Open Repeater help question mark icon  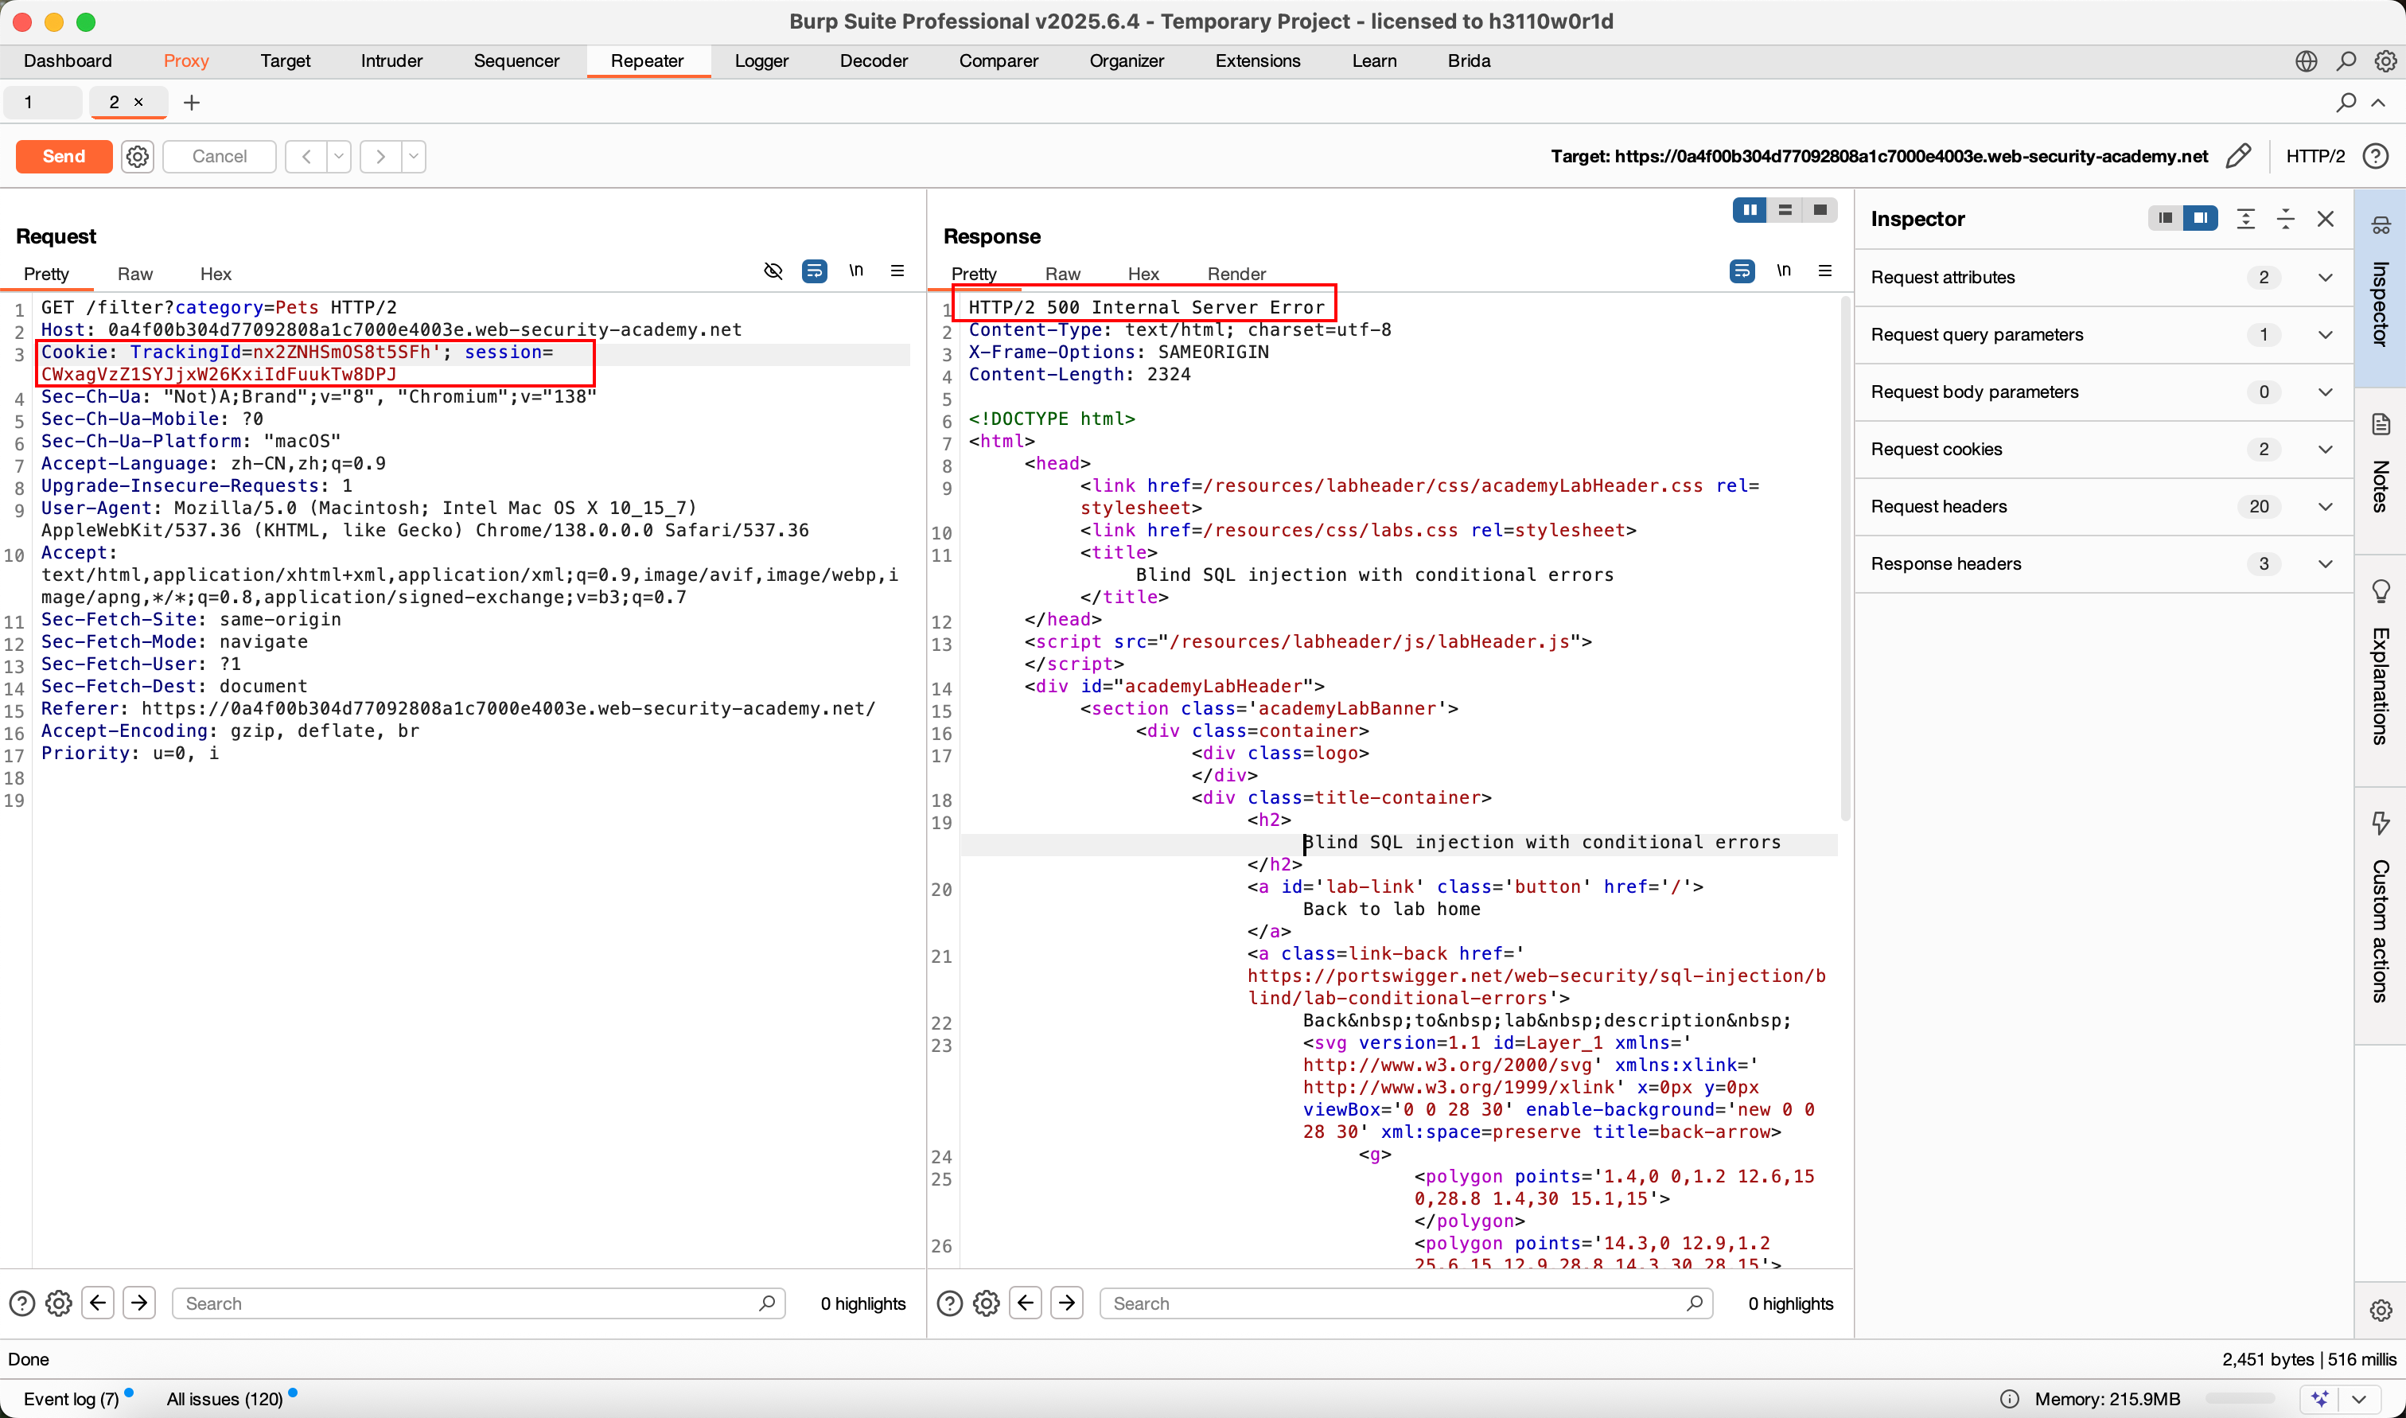tap(2376, 156)
